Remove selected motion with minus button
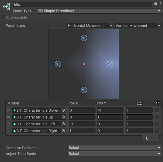163x162 pixels. pos(154,138)
